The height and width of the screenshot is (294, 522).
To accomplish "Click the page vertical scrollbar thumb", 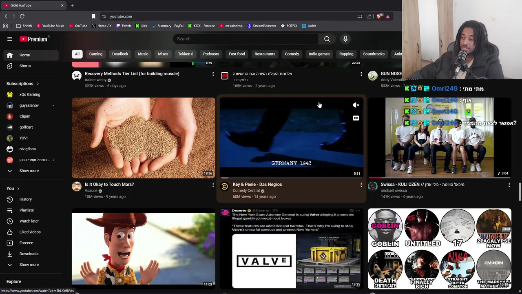I will pyautogui.click(x=520, y=192).
